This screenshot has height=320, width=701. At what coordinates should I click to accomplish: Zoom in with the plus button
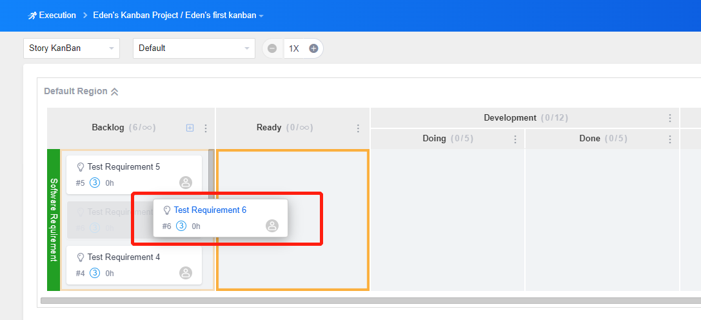coord(313,48)
